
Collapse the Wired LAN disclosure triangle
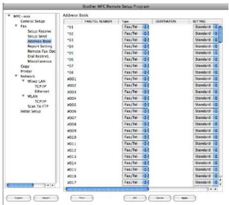coord(23,81)
